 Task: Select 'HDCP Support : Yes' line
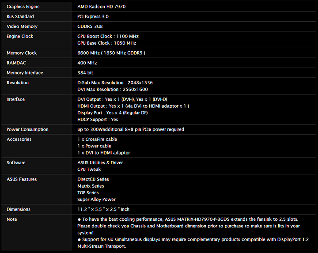tap(98, 119)
